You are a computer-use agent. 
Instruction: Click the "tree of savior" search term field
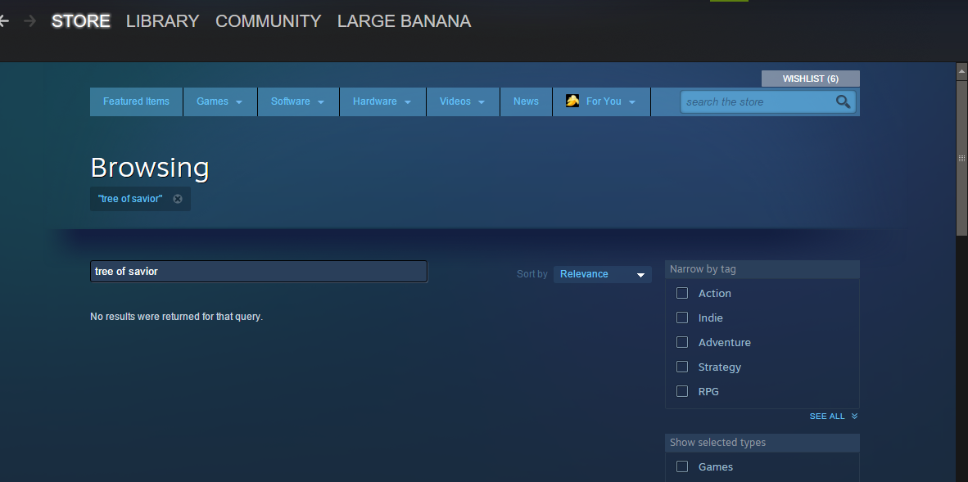tap(258, 272)
